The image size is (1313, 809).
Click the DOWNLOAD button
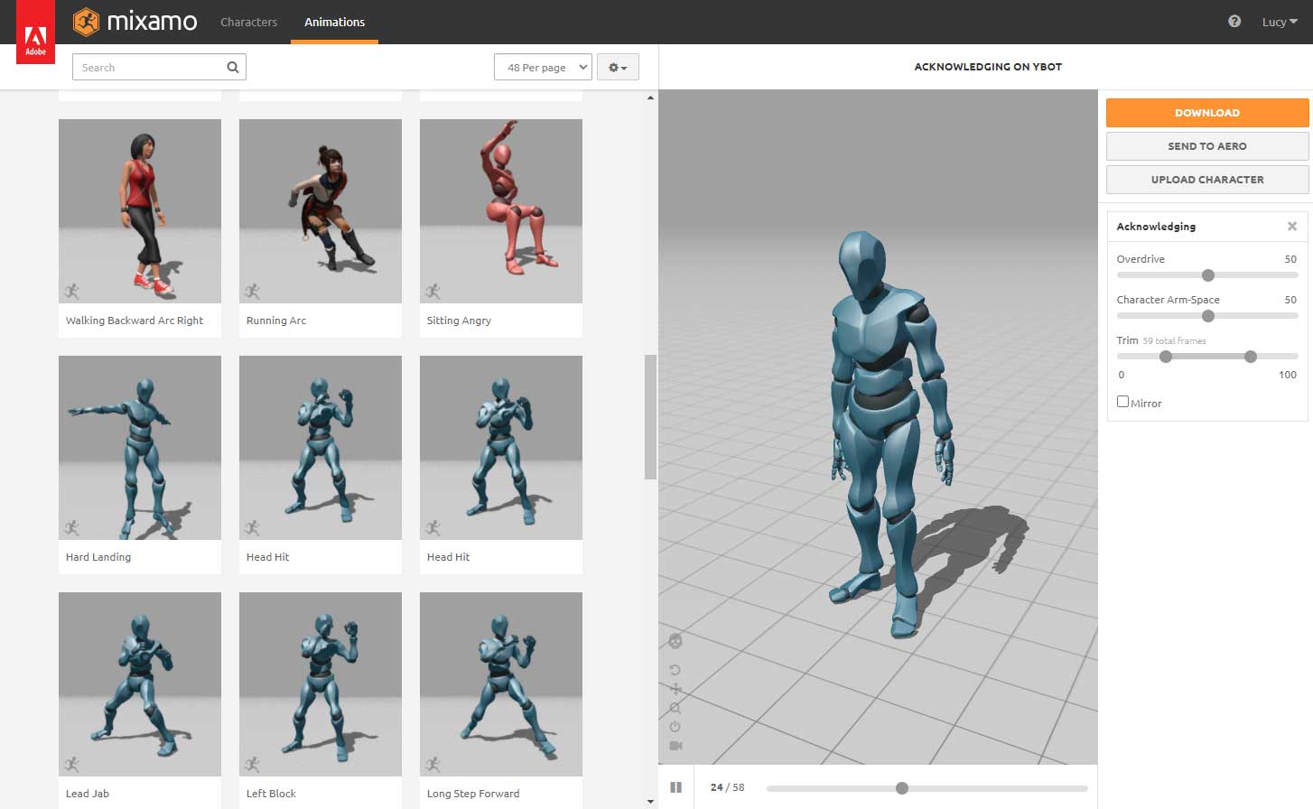coord(1206,112)
